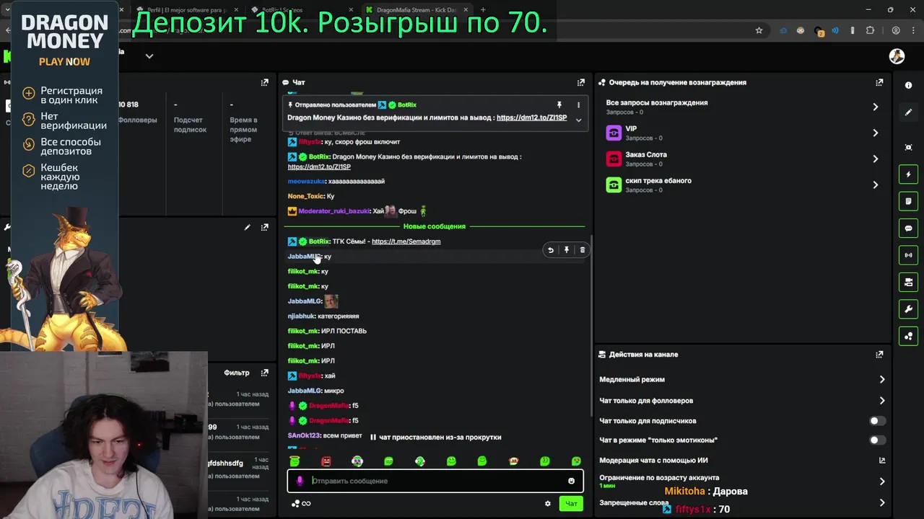Click the pencil edit icon in right sidebar

coord(908,112)
